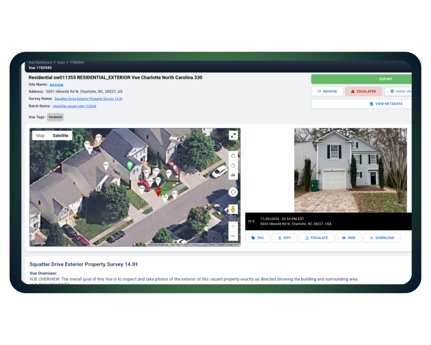The height and width of the screenshot is (345, 431).
Task: Select the Street View pegman icon
Action: tap(233, 209)
